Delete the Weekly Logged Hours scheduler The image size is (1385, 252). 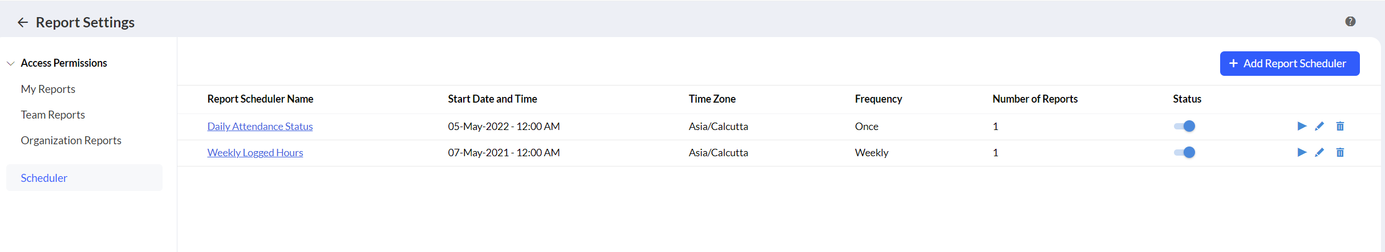[x=1340, y=152]
